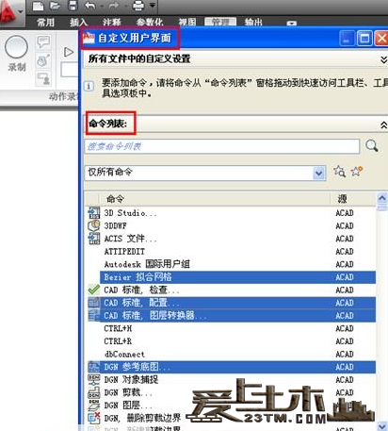This screenshot has width=388, height=431.
Task: Open quick access toolbar customize dropdown arrow
Action: 153,6
